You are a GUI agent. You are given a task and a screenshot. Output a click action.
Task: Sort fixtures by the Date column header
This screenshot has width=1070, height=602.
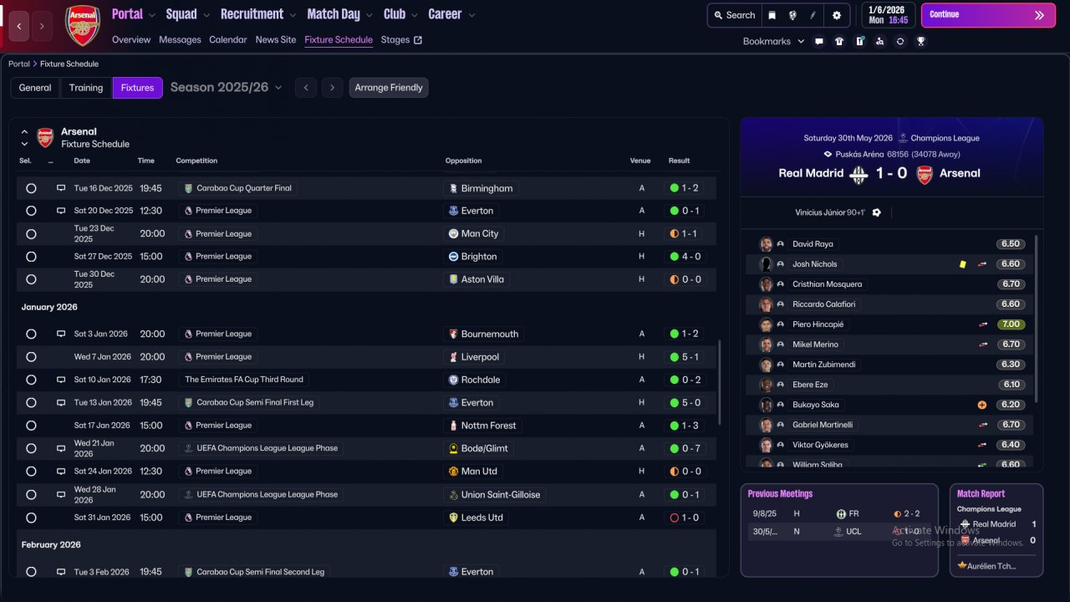(82, 161)
